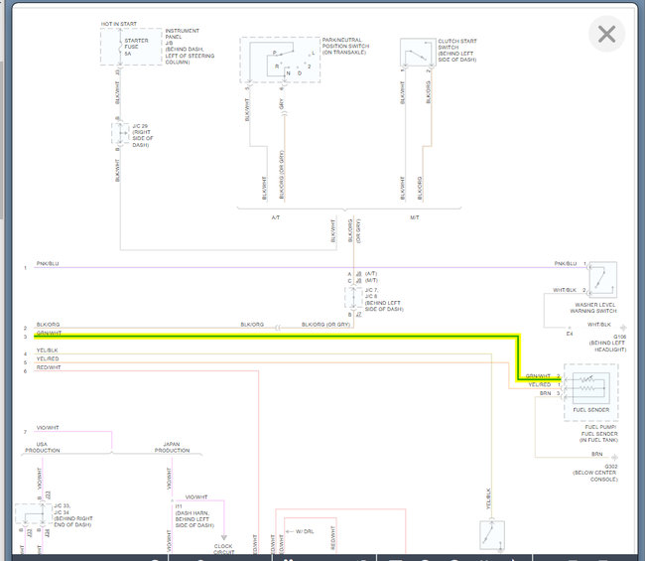Click the "I11 (DASH HARN...)" label
Image resolution: width=645 pixels, height=561 pixels.
click(194, 515)
